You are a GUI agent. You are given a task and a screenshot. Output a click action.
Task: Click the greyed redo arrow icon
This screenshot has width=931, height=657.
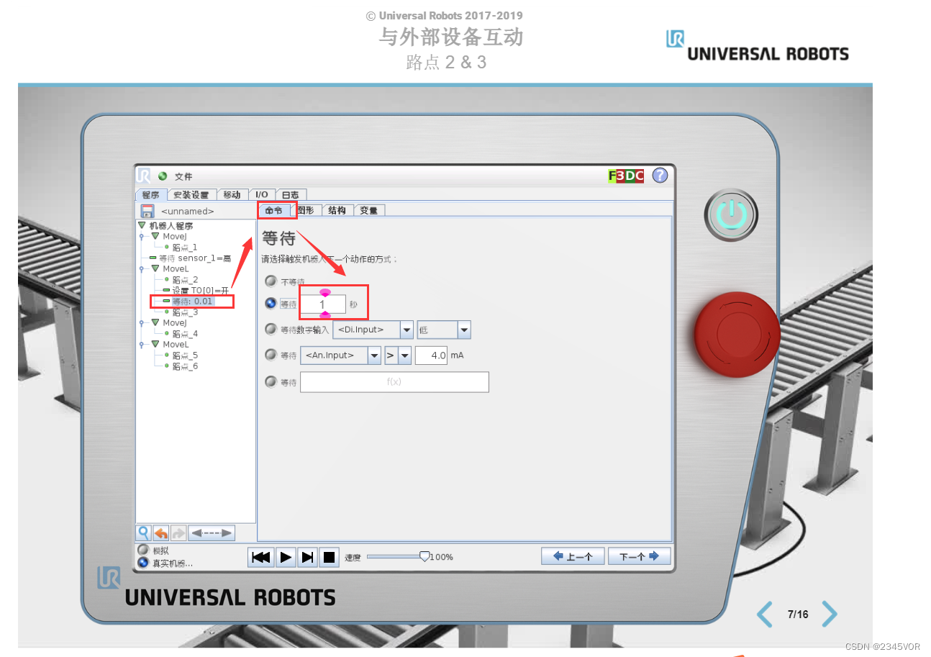coord(178,533)
